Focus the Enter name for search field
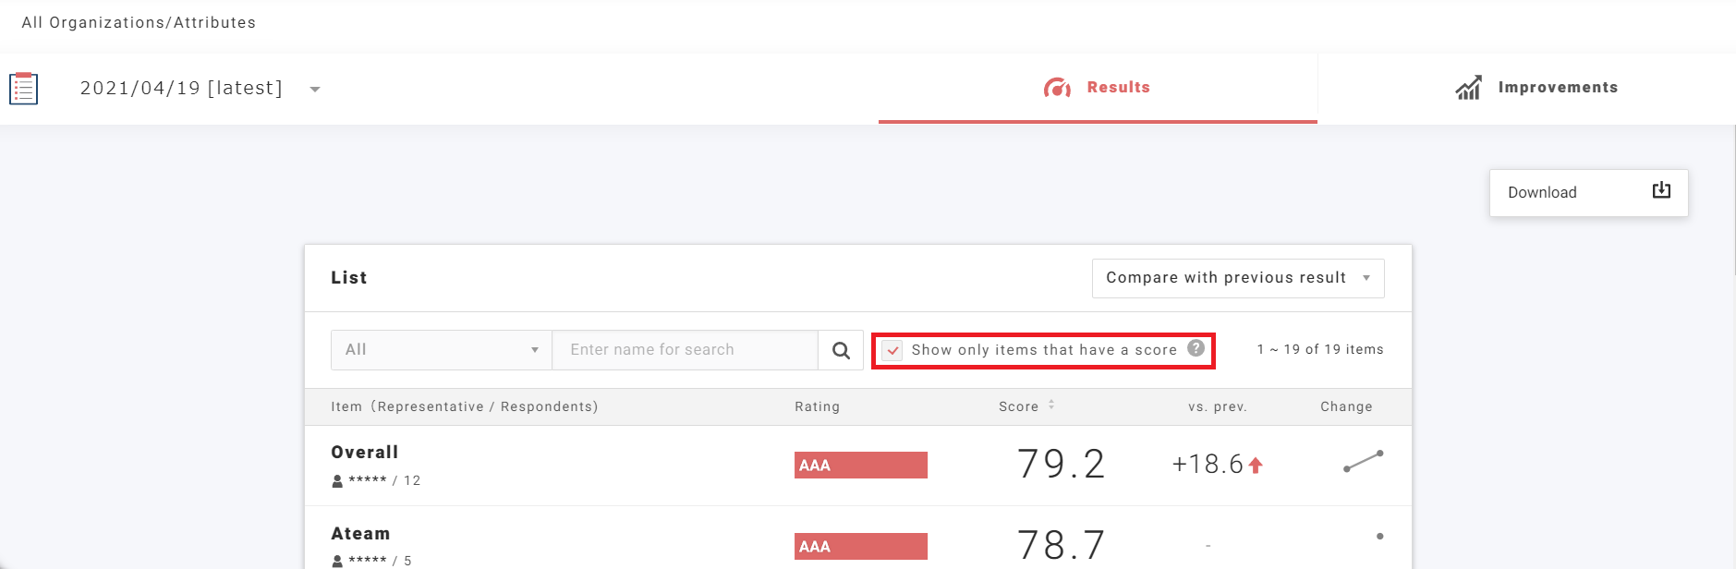1736x569 pixels. (684, 350)
